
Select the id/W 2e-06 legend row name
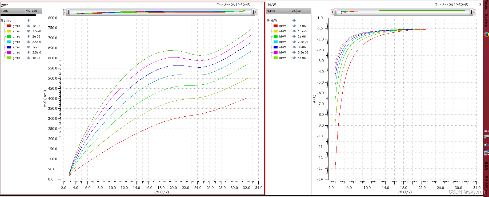coord(282,36)
